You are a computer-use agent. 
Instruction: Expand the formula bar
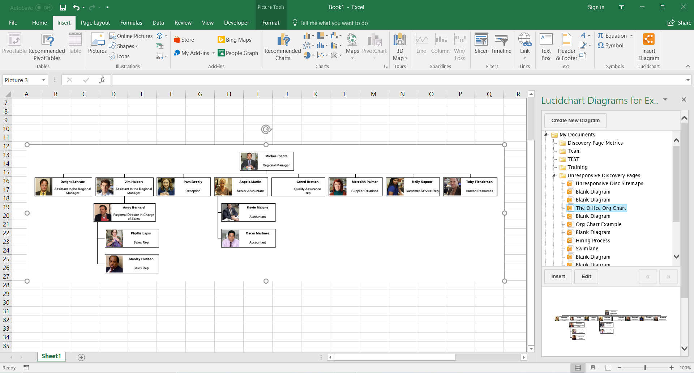click(687, 80)
